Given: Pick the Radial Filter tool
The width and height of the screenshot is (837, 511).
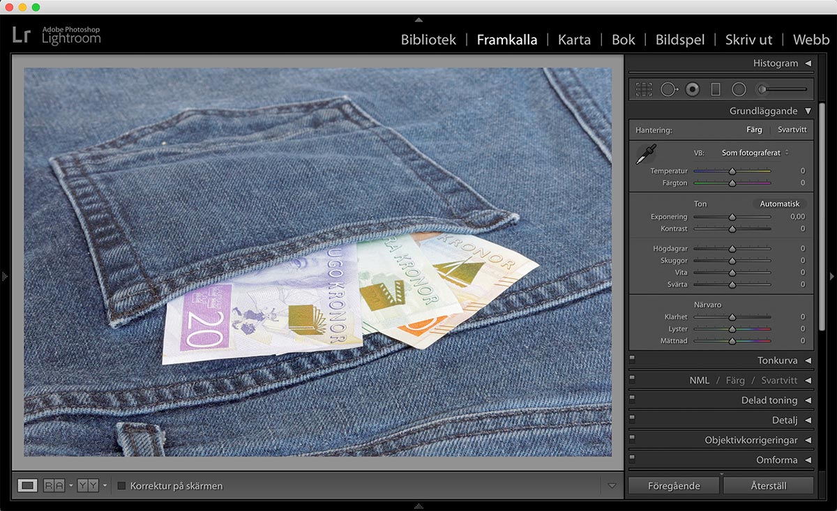Looking at the screenshot, I should (739, 89).
